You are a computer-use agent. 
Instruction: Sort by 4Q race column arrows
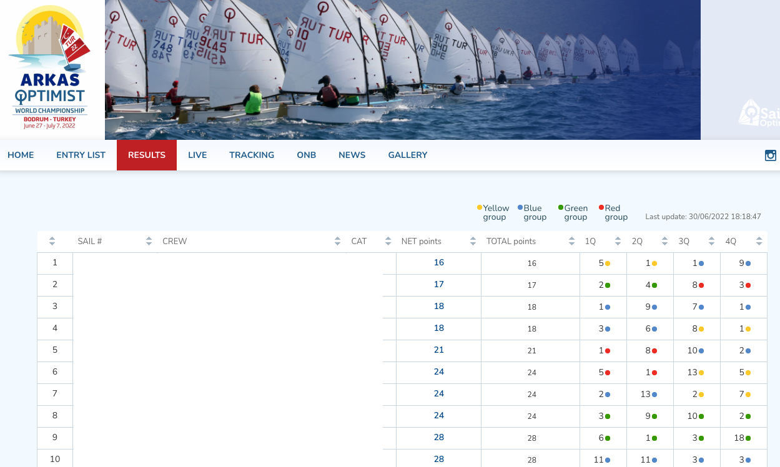coord(759,241)
